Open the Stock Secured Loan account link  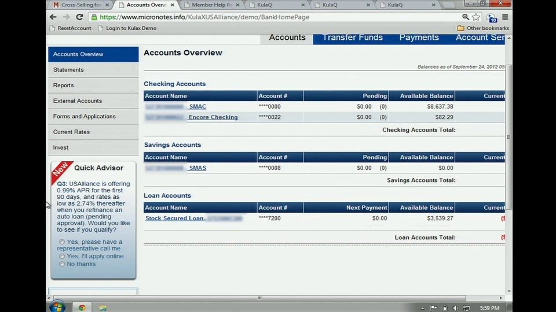(x=175, y=218)
